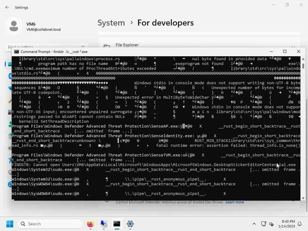Click the SenseTVM.exe output line
Viewport: 308px width, 231px height.
tap(156, 158)
